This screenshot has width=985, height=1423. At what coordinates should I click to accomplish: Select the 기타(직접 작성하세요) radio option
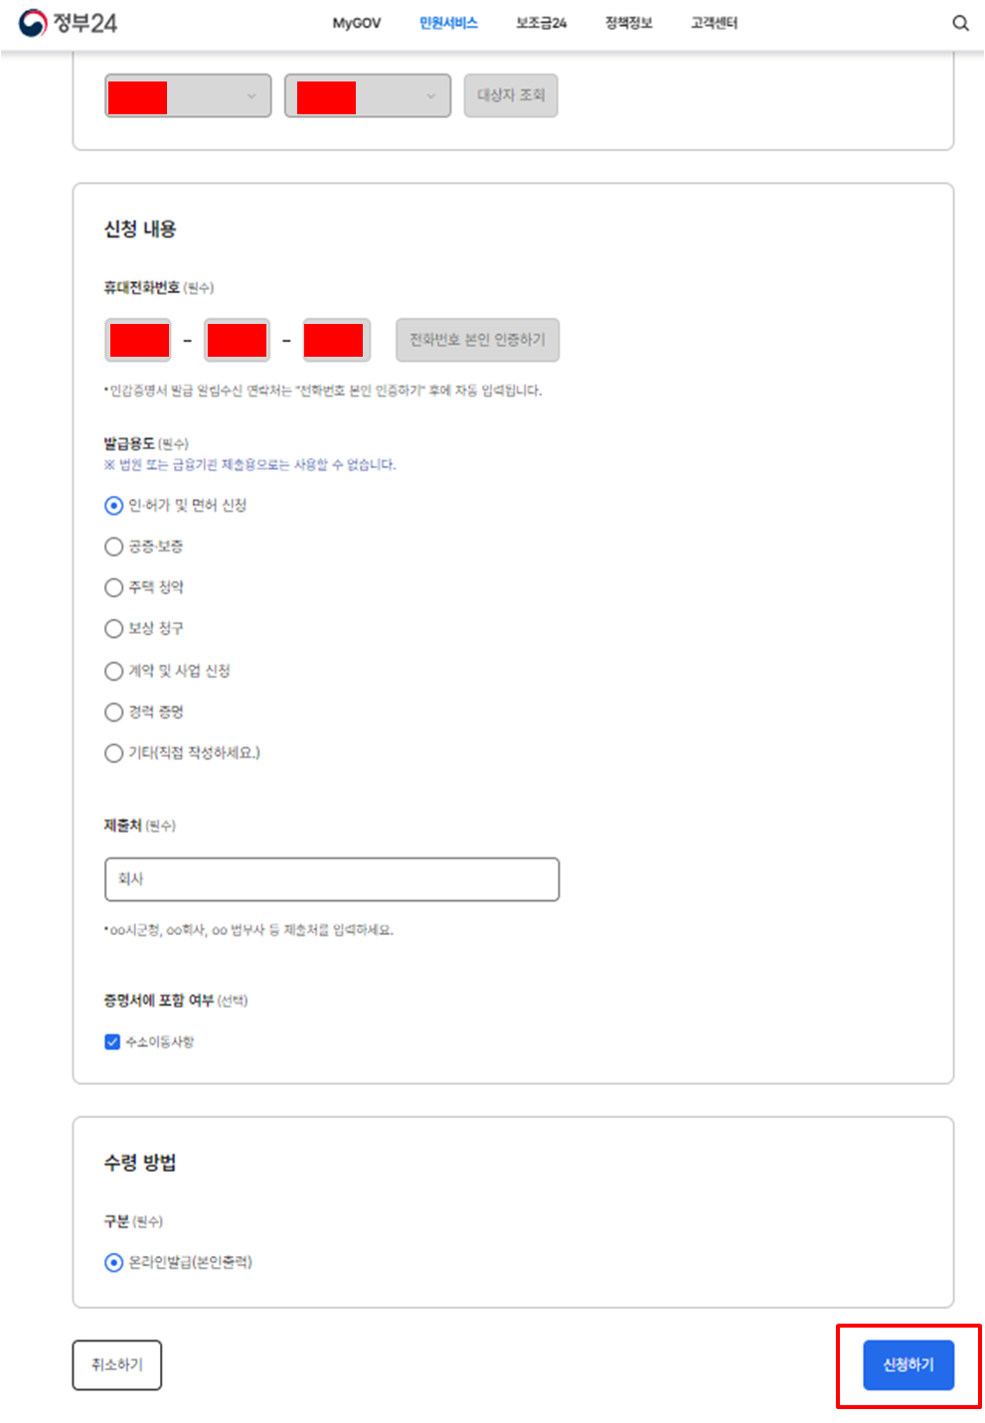(113, 753)
